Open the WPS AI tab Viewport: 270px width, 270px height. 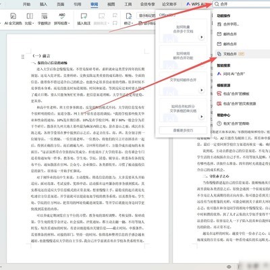click(x=196, y=4)
